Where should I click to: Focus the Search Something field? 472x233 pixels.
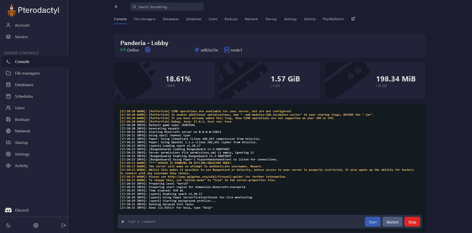pos(167,7)
